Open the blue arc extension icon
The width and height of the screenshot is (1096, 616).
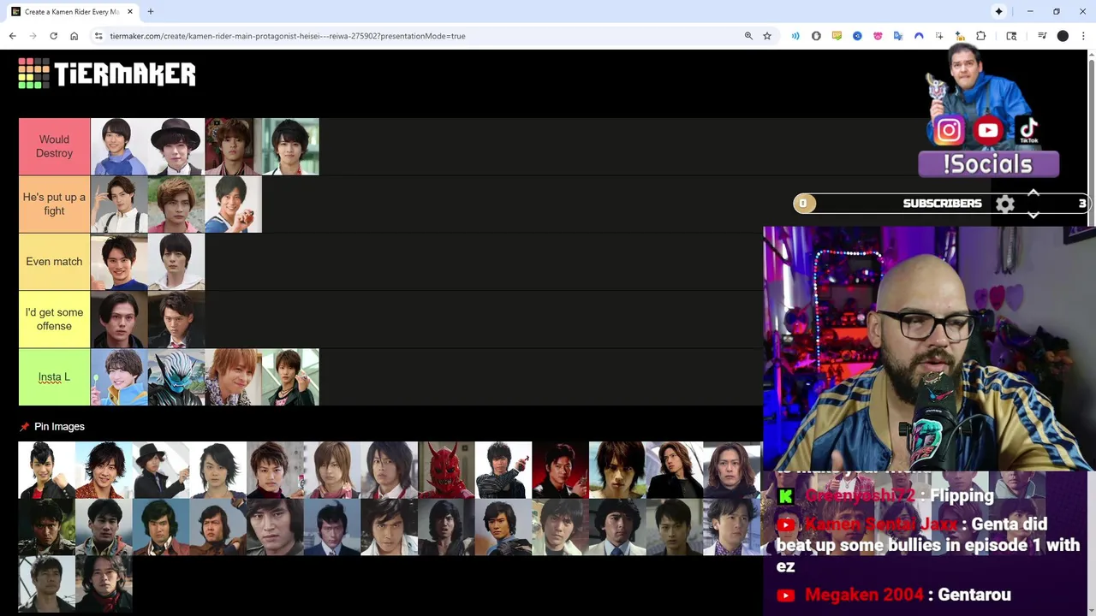(x=919, y=36)
